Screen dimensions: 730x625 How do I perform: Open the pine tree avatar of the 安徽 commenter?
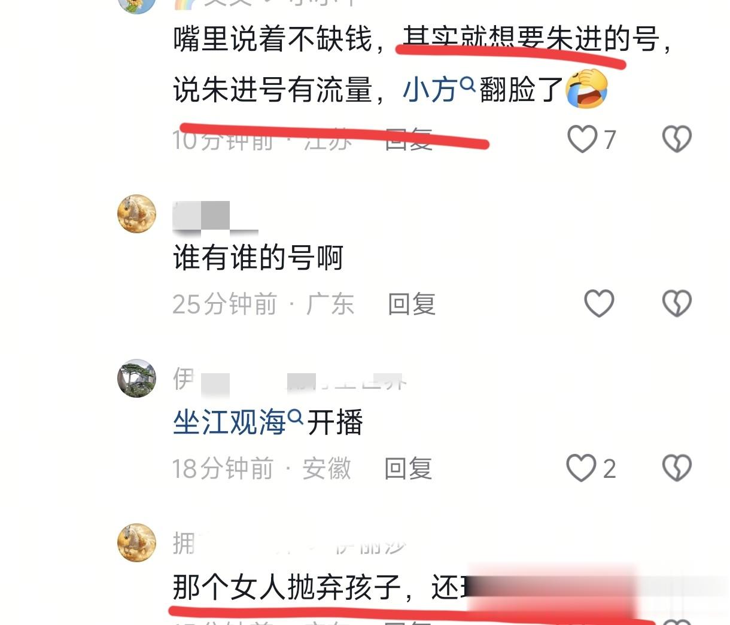[137, 378]
